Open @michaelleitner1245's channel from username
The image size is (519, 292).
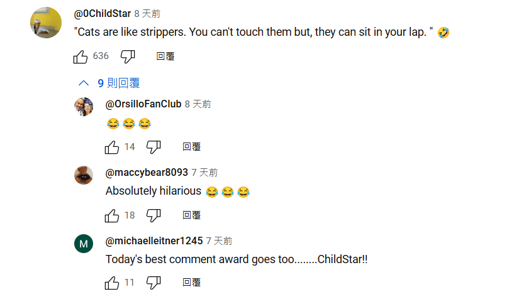[154, 241]
